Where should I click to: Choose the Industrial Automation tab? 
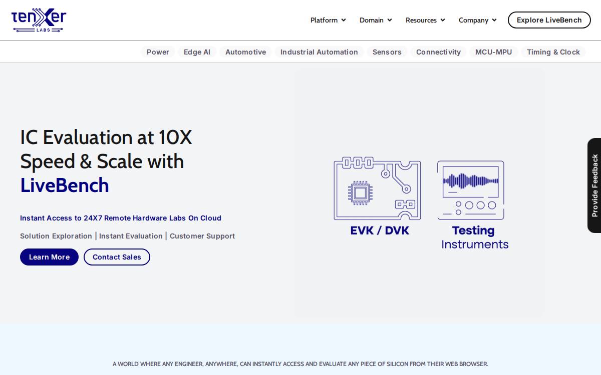click(x=319, y=52)
